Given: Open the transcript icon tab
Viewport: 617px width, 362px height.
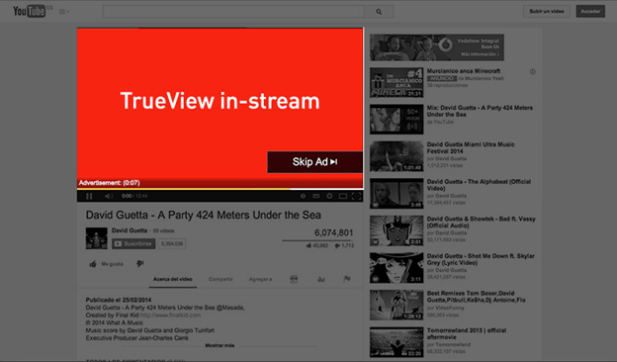Looking at the screenshot, I should coord(294,279).
